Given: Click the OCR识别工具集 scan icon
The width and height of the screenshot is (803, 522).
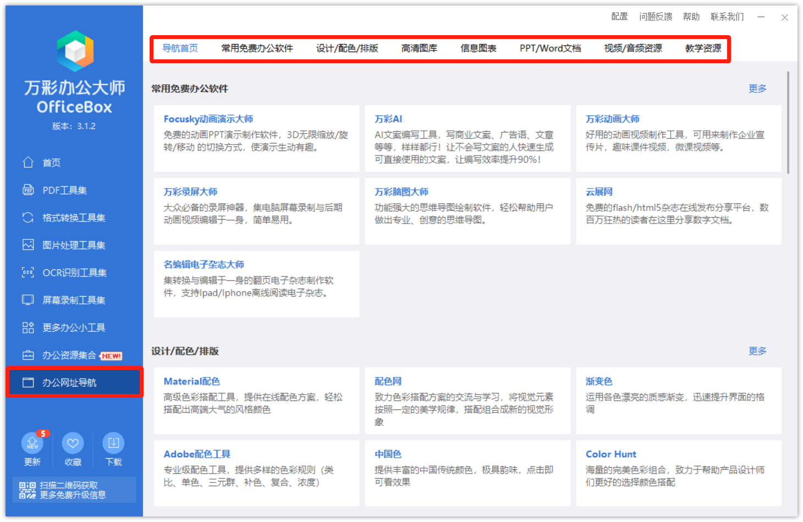Looking at the screenshot, I should click(28, 272).
